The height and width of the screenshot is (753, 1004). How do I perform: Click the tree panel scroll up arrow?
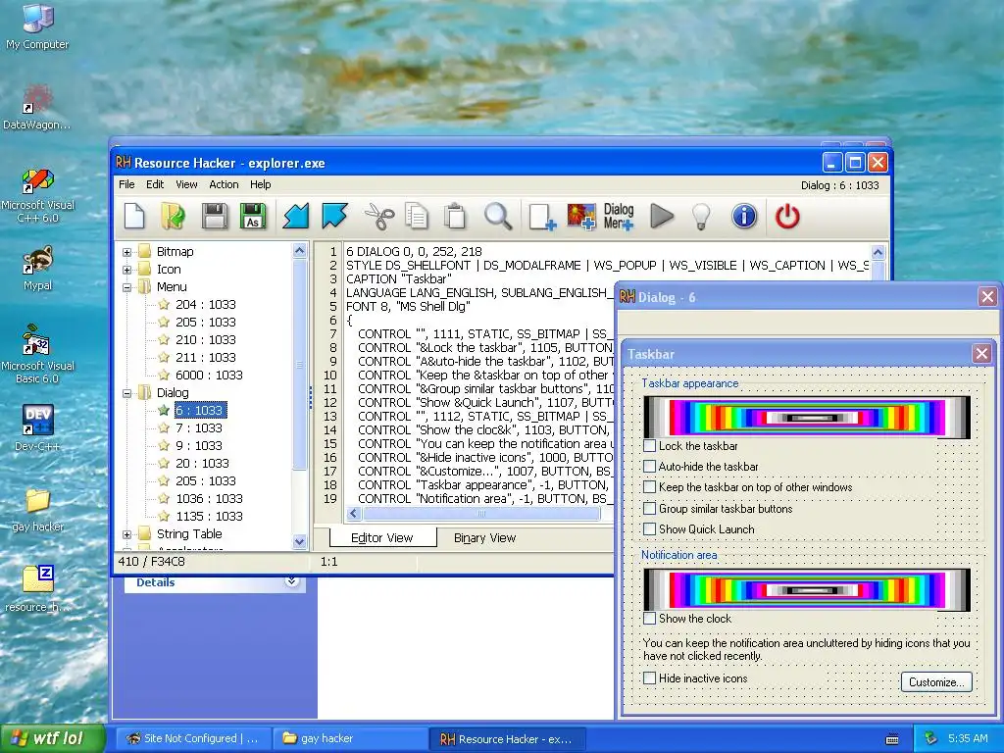point(300,251)
